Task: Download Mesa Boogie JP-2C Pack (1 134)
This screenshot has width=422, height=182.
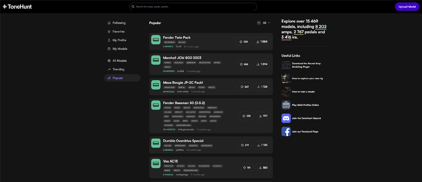Action: (x=262, y=86)
